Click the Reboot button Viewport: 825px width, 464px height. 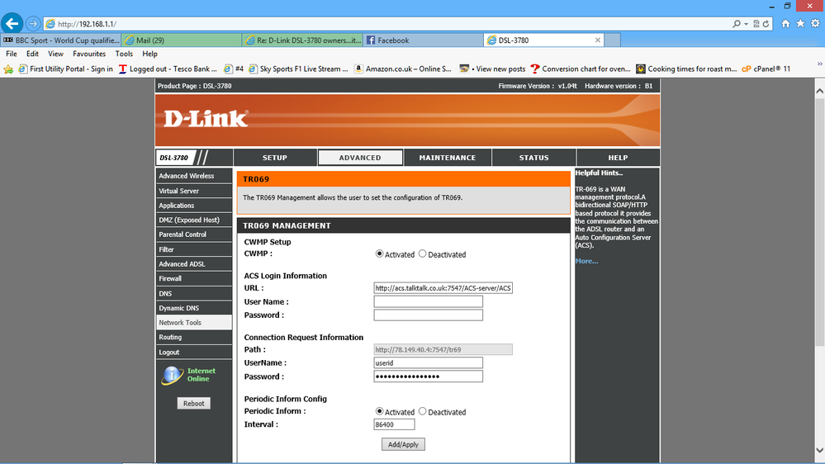point(193,404)
